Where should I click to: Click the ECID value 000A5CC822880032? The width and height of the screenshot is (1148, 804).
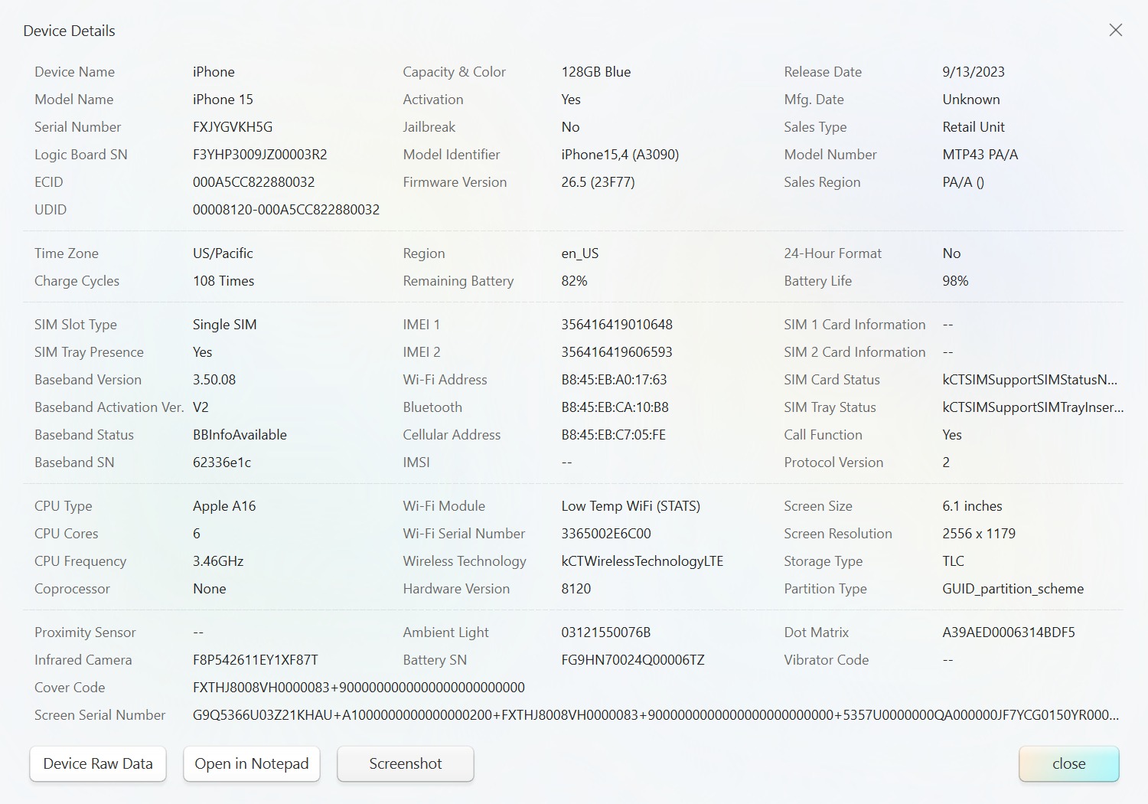click(254, 182)
